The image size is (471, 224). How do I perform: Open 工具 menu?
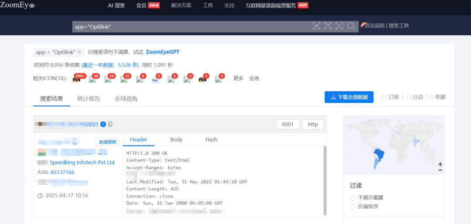tap(208, 5)
